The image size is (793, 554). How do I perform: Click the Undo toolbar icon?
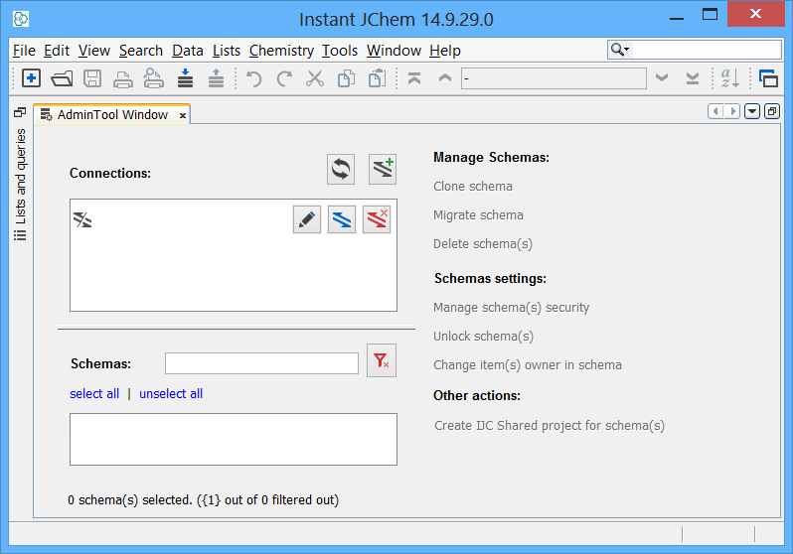pyautogui.click(x=253, y=78)
